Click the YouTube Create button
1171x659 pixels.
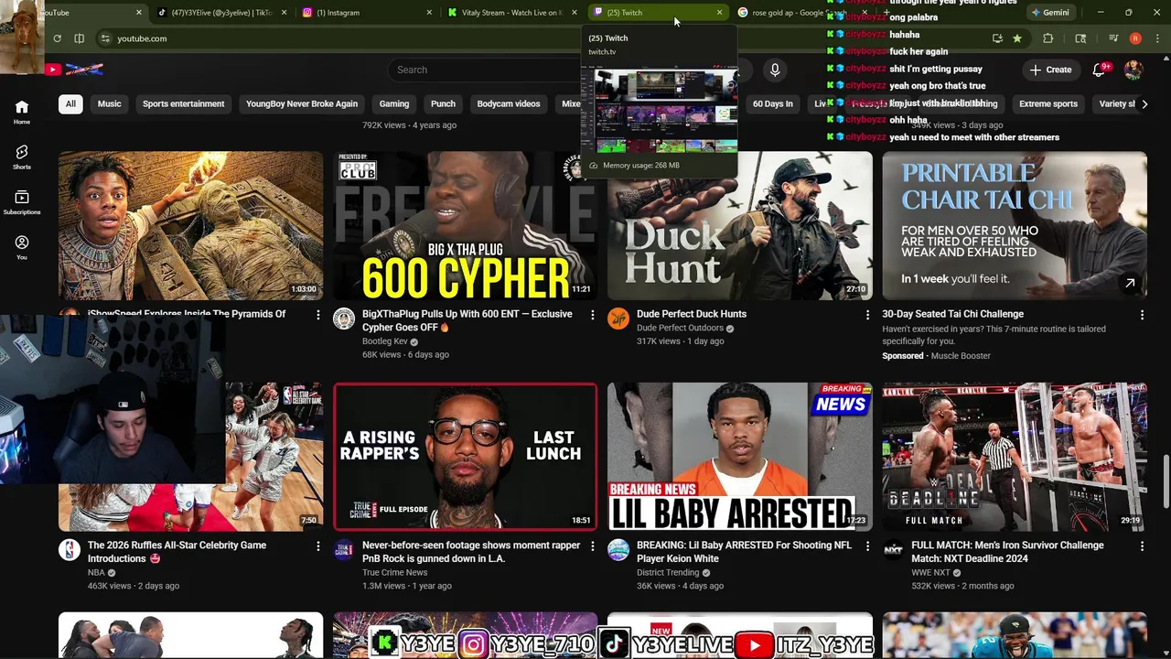[1050, 70]
